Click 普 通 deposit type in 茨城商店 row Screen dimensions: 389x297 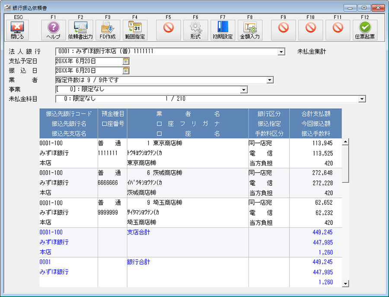pos(109,173)
